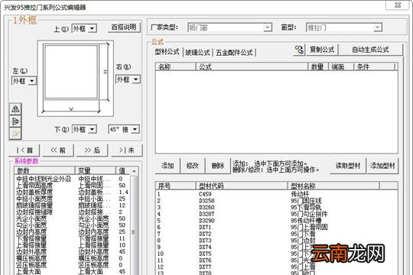Select profile row DX75
The width and height of the screenshot is (413, 275).
coord(276,254)
